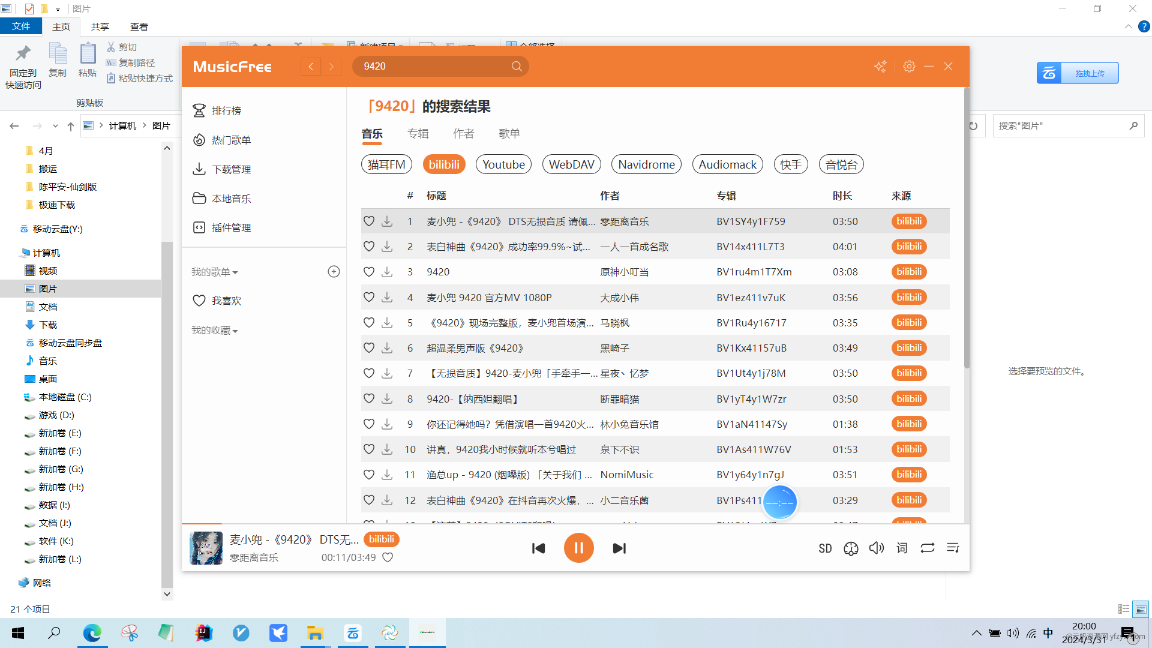This screenshot has height=648, width=1152.
Task: Download song row 6 超温柔男声版
Action: [387, 348]
